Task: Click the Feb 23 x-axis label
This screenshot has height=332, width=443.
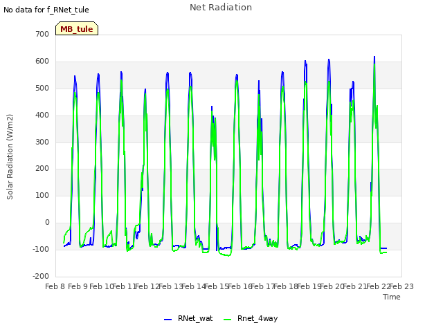Action: 401,286
